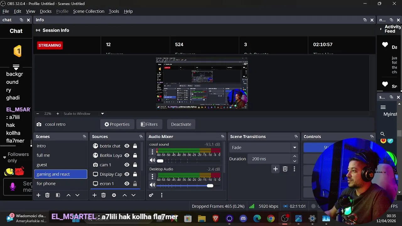
Task: Add a scene transition with plus icon
Action: pos(275,169)
